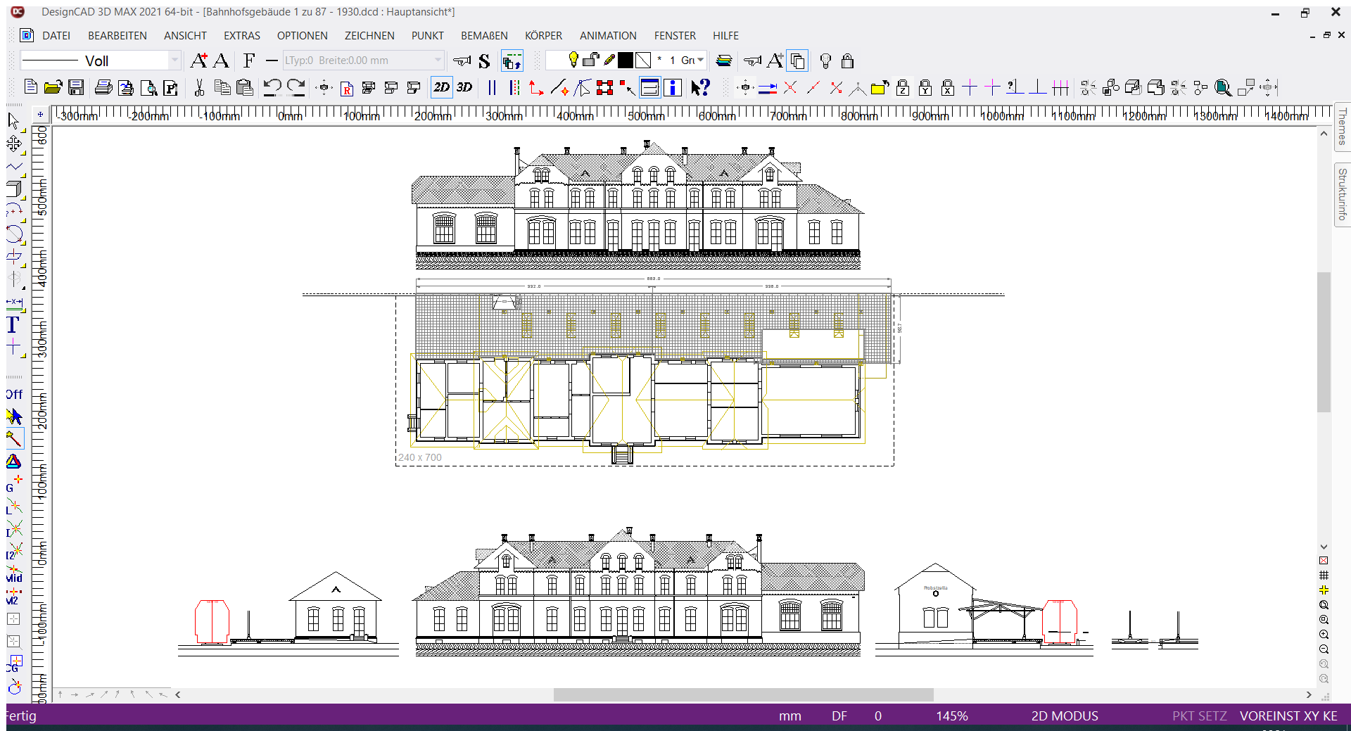Click the zoom-out magnifier at right edge
The height and width of the screenshot is (731, 1351).
(1324, 649)
